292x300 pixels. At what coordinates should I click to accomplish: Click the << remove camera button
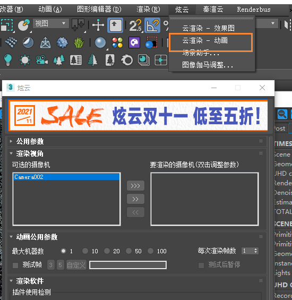click(135, 212)
